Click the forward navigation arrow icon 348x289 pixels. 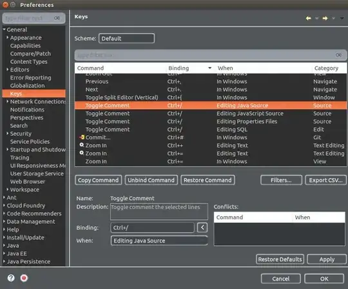coord(325,18)
